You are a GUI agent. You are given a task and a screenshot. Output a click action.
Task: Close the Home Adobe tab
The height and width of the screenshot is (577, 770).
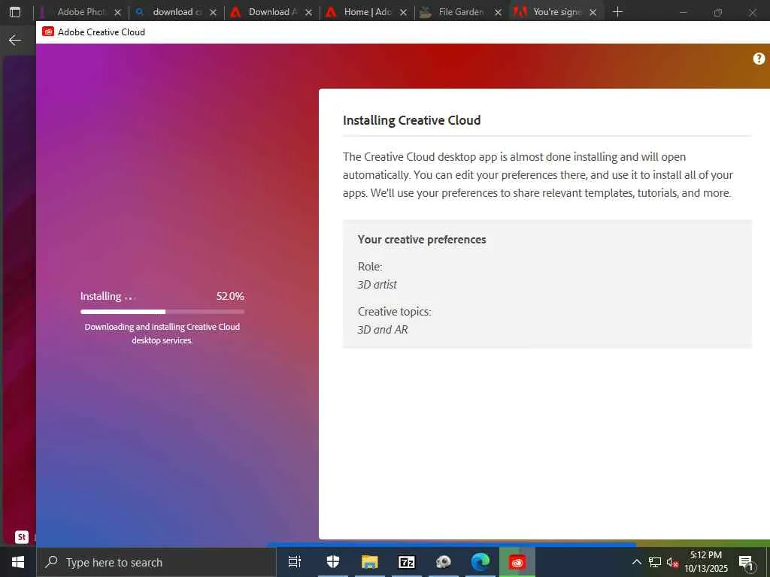coord(403,12)
